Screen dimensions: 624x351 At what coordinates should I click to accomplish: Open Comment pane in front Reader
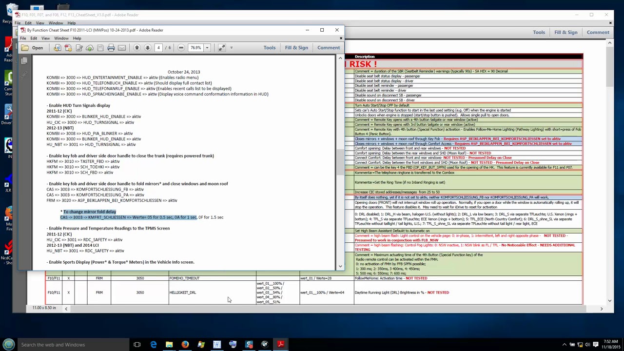tap(329, 48)
